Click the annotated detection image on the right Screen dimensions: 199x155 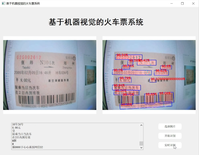(x=149, y=75)
